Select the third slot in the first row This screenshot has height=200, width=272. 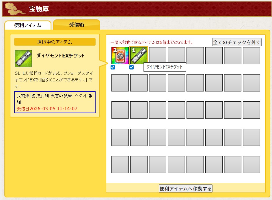coord(158,56)
